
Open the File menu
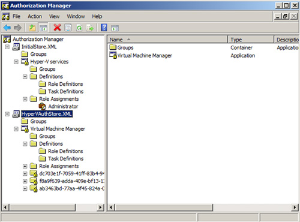(x=16, y=16)
